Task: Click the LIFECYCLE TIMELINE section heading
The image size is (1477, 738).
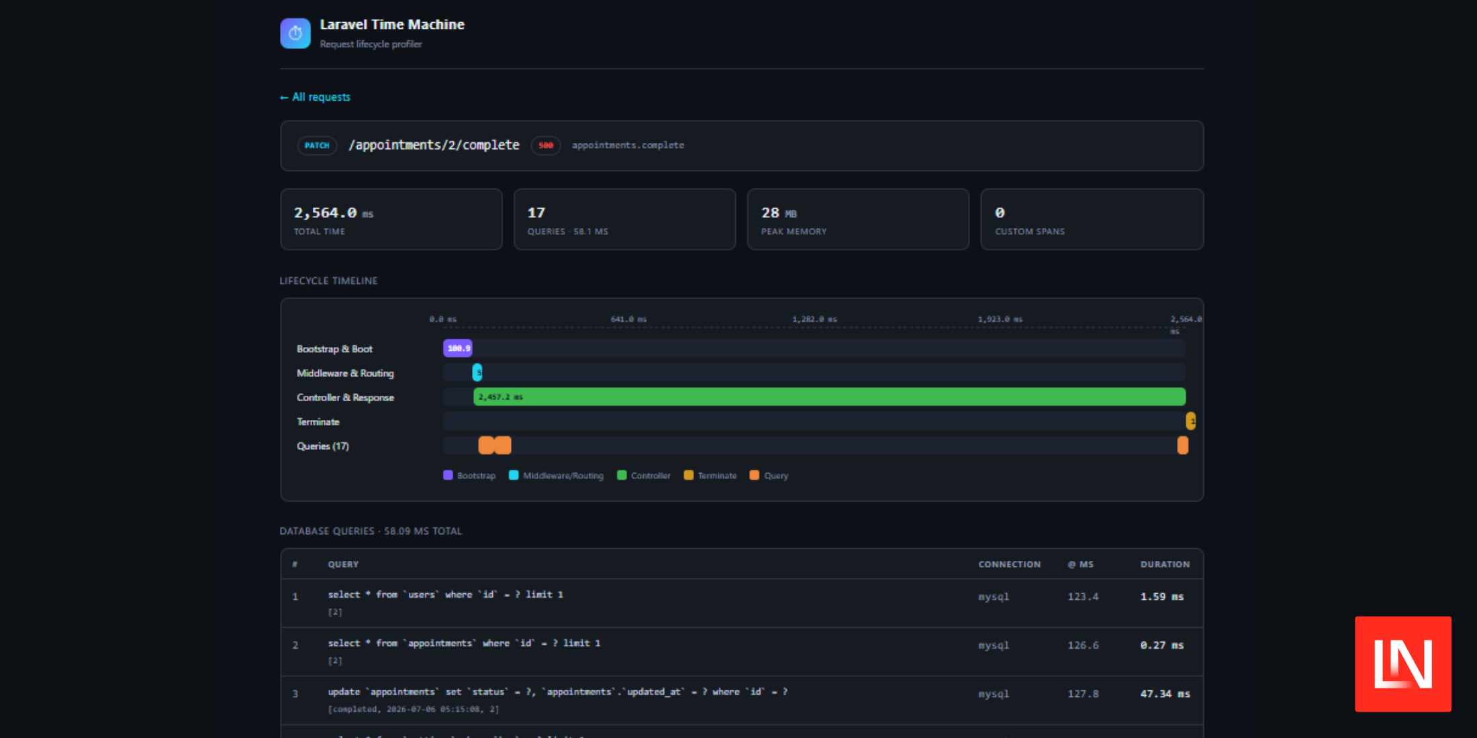Action: [328, 280]
